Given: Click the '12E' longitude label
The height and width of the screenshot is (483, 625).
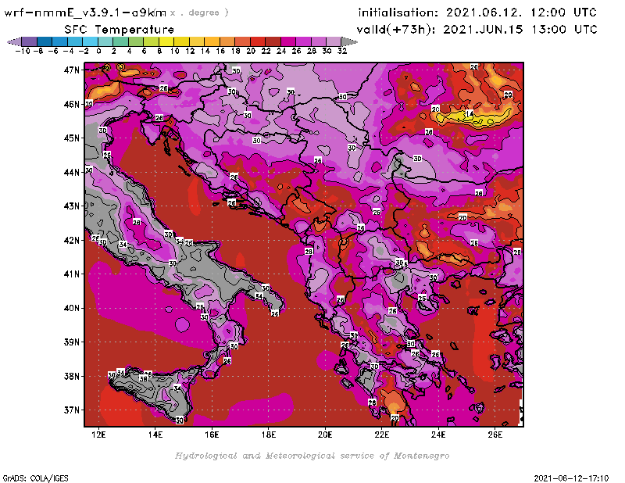Looking at the screenshot, I should pos(98,435).
